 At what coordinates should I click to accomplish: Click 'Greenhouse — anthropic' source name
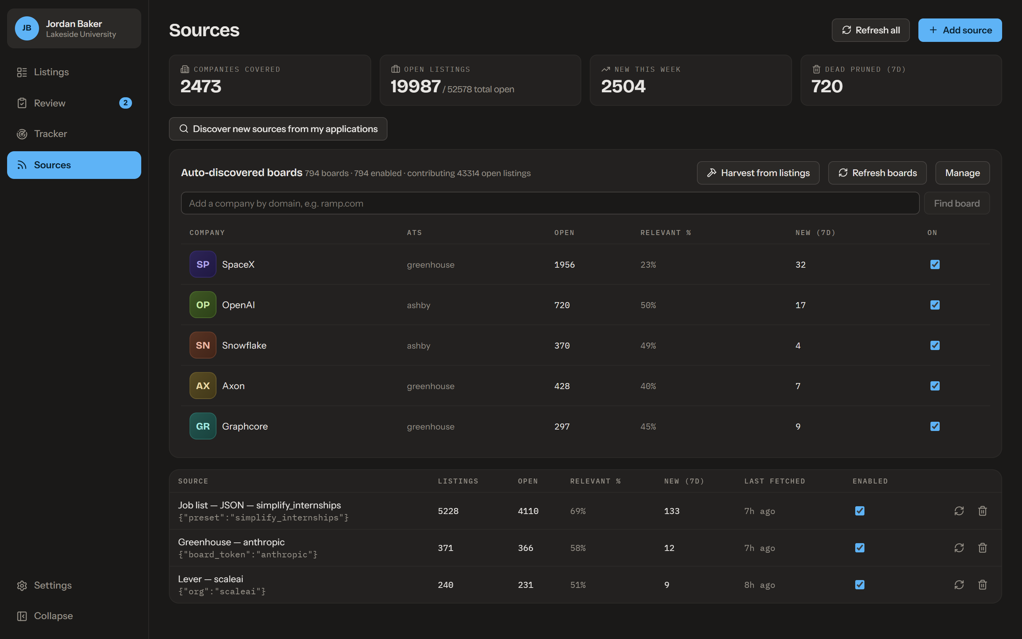(231, 542)
